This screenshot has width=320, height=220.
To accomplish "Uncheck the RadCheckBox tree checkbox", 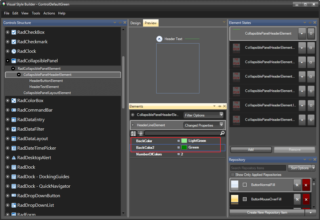I will 14,32.
